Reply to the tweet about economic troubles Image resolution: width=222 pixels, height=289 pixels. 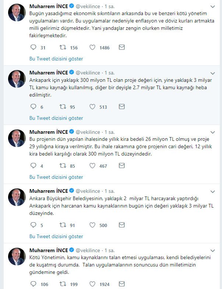tap(33, 48)
